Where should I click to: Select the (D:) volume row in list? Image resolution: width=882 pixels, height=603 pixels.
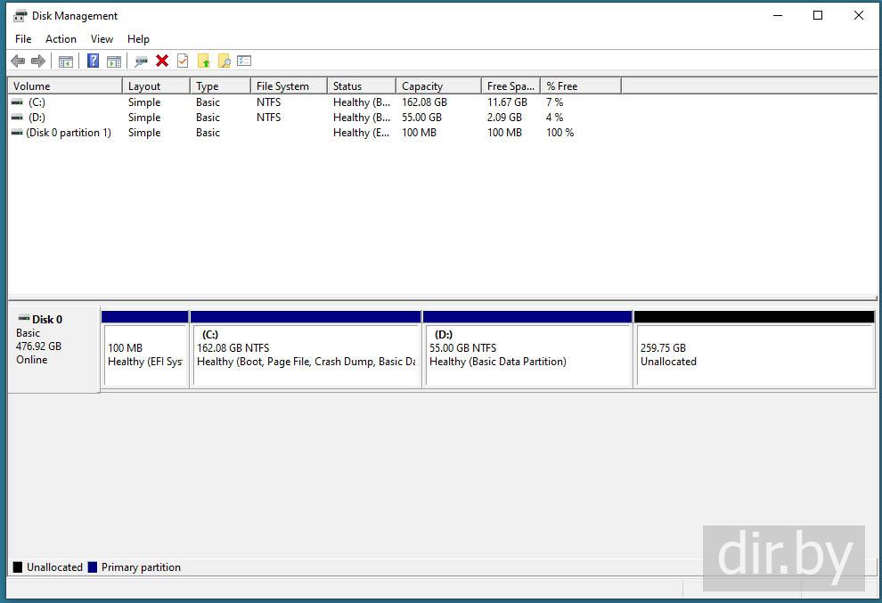pos(37,118)
